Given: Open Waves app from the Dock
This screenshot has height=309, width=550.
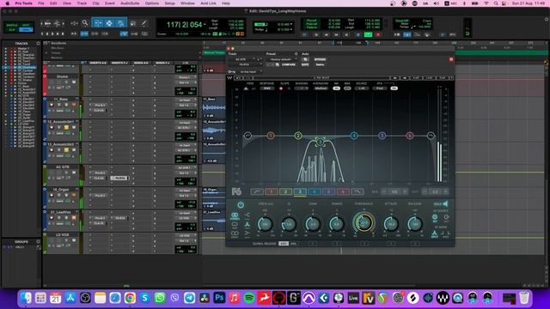Looking at the screenshot, I should pos(443,298).
